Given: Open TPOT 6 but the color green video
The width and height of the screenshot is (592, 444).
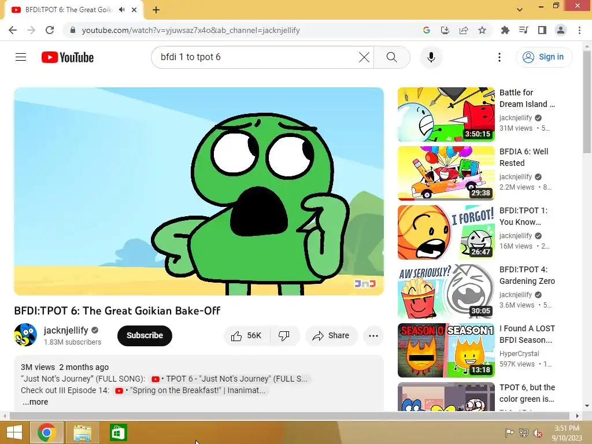Looking at the screenshot, I should 446,397.
